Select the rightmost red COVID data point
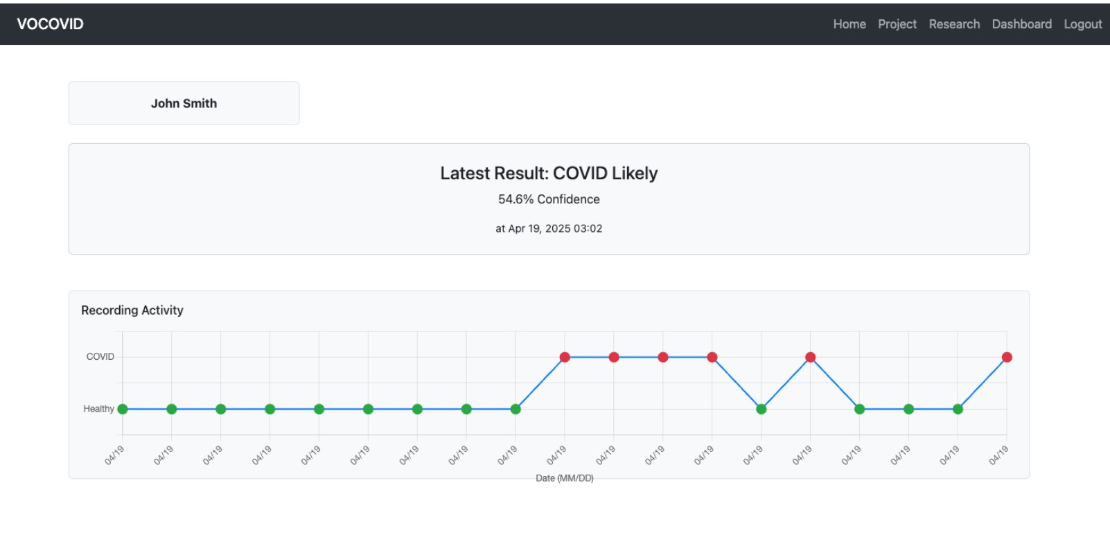This screenshot has height=557, width=1110. (1007, 357)
